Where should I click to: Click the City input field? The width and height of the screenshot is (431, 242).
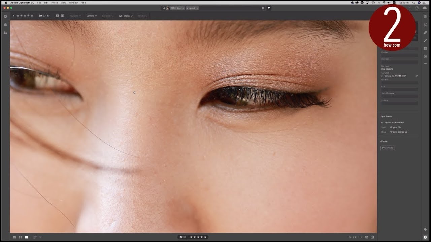399,90
